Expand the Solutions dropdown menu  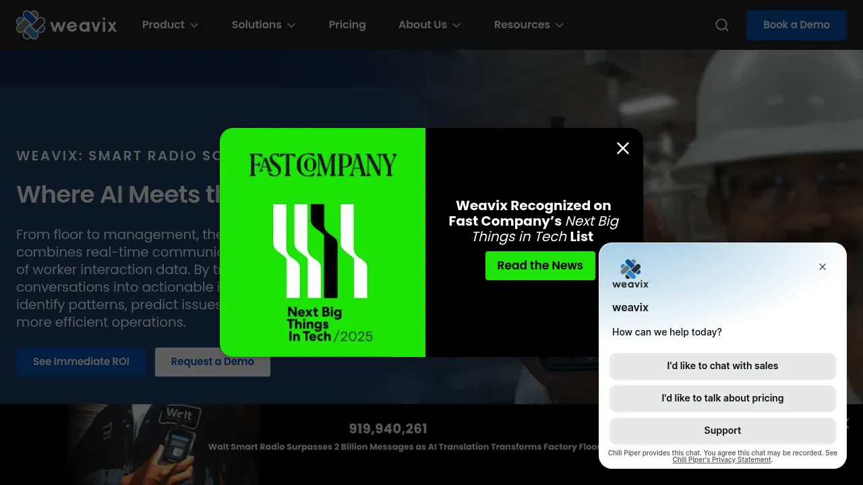[264, 25]
